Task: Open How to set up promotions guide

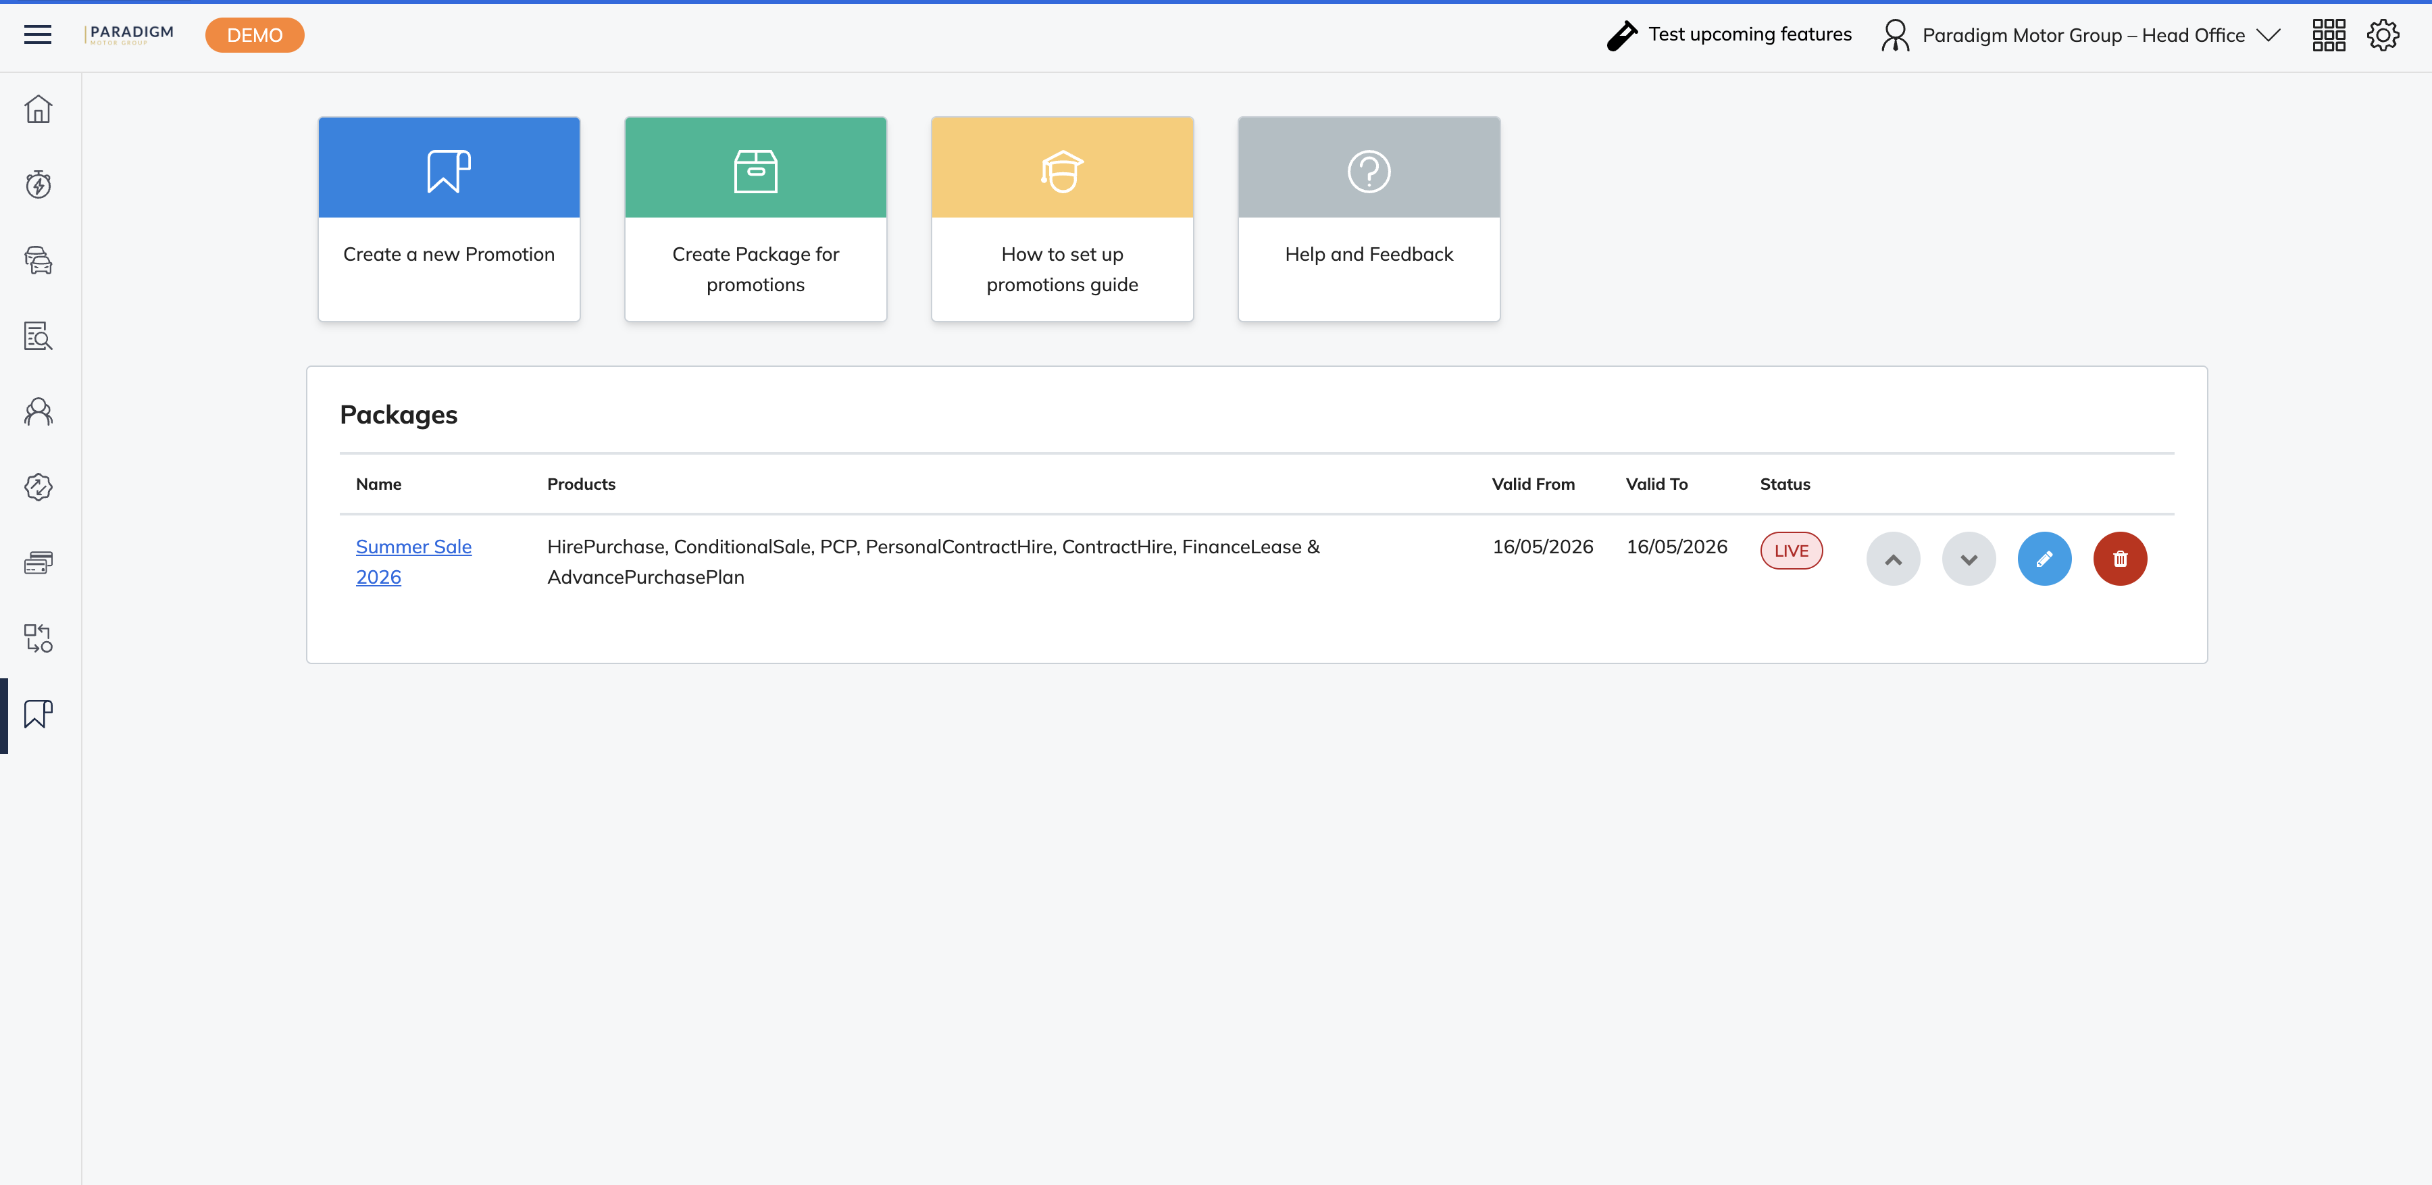Action: pyautogui.click(x=1062, y=219)
